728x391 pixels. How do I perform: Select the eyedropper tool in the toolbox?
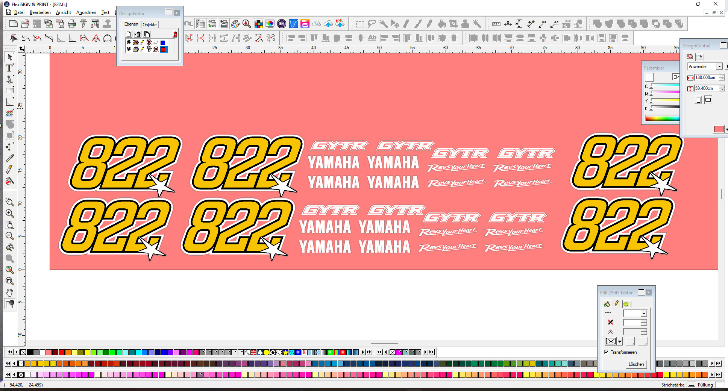pos(9,158)
